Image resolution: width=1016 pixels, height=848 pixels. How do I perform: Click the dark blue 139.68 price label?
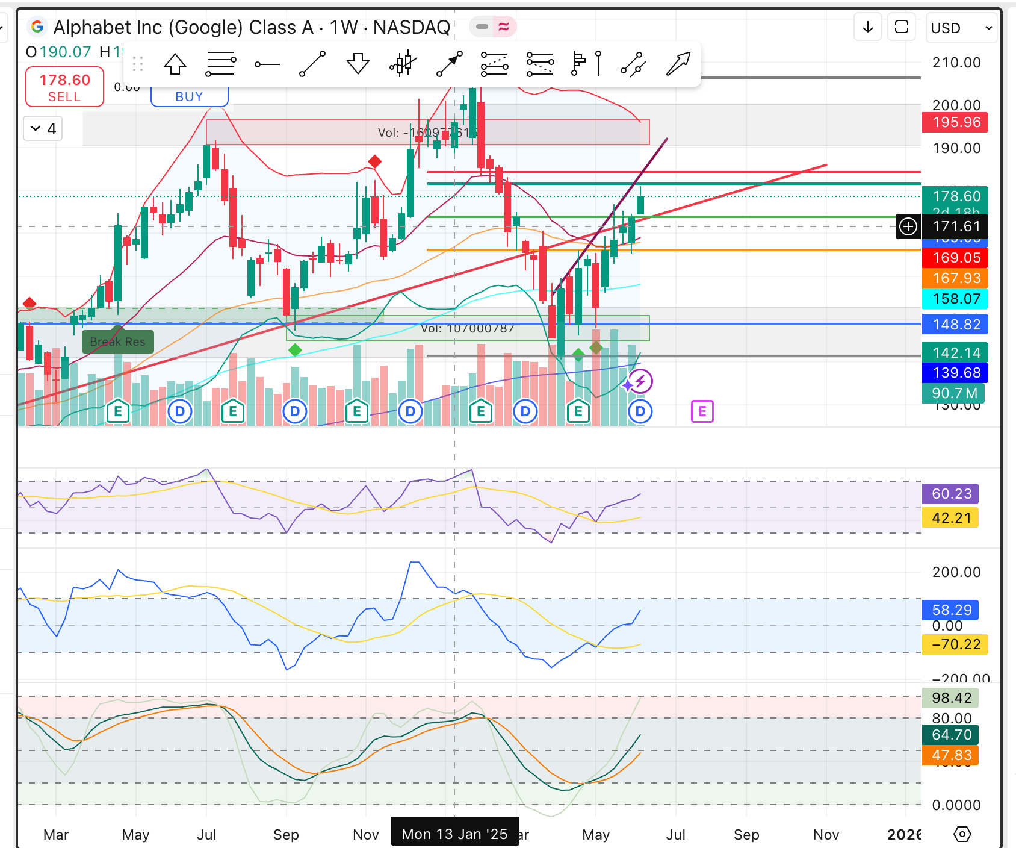click(955, 373)
